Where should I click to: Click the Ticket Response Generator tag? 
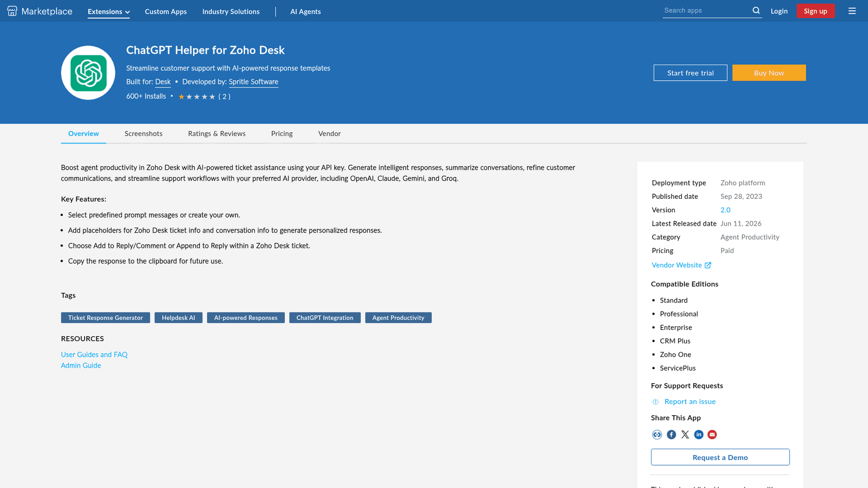pos(105,318)
